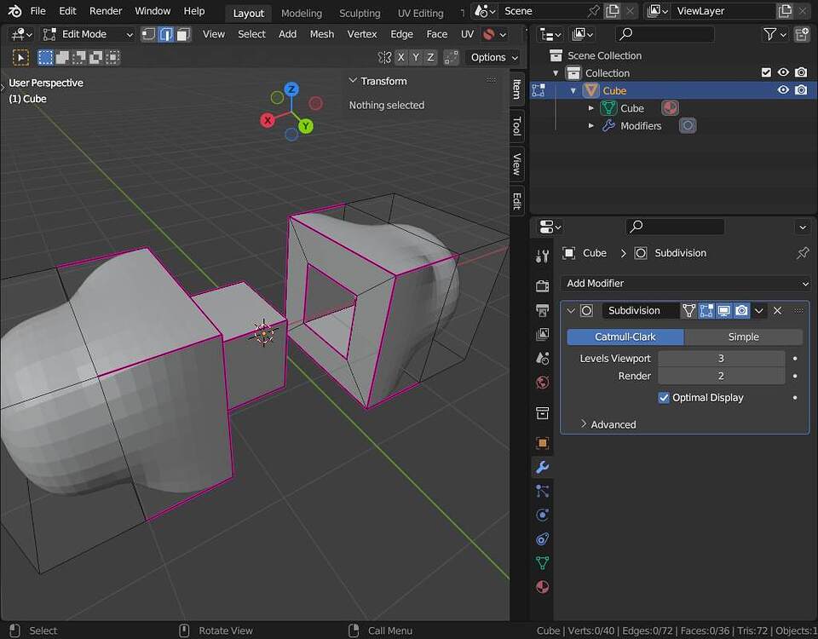The width and height of the screenshot is (818, 639).
Task: Toggle X axis mirror
Action: pos(400,57)
